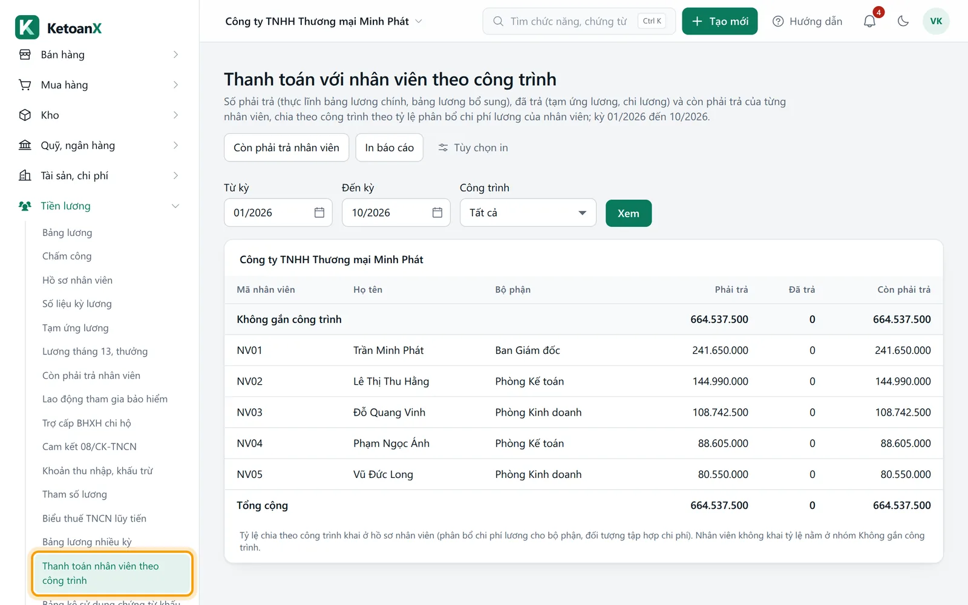Viewport: 968px width, 605px height.
Task: Open company switcher Minh Phát dropdown
Action: tap(324, 21)
